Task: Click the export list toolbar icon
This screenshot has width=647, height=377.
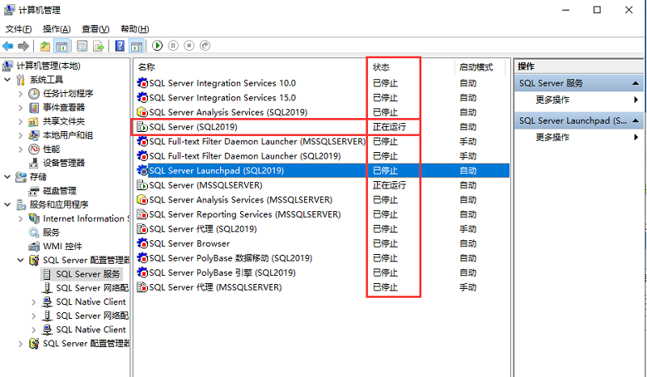Action: point(99,46)
